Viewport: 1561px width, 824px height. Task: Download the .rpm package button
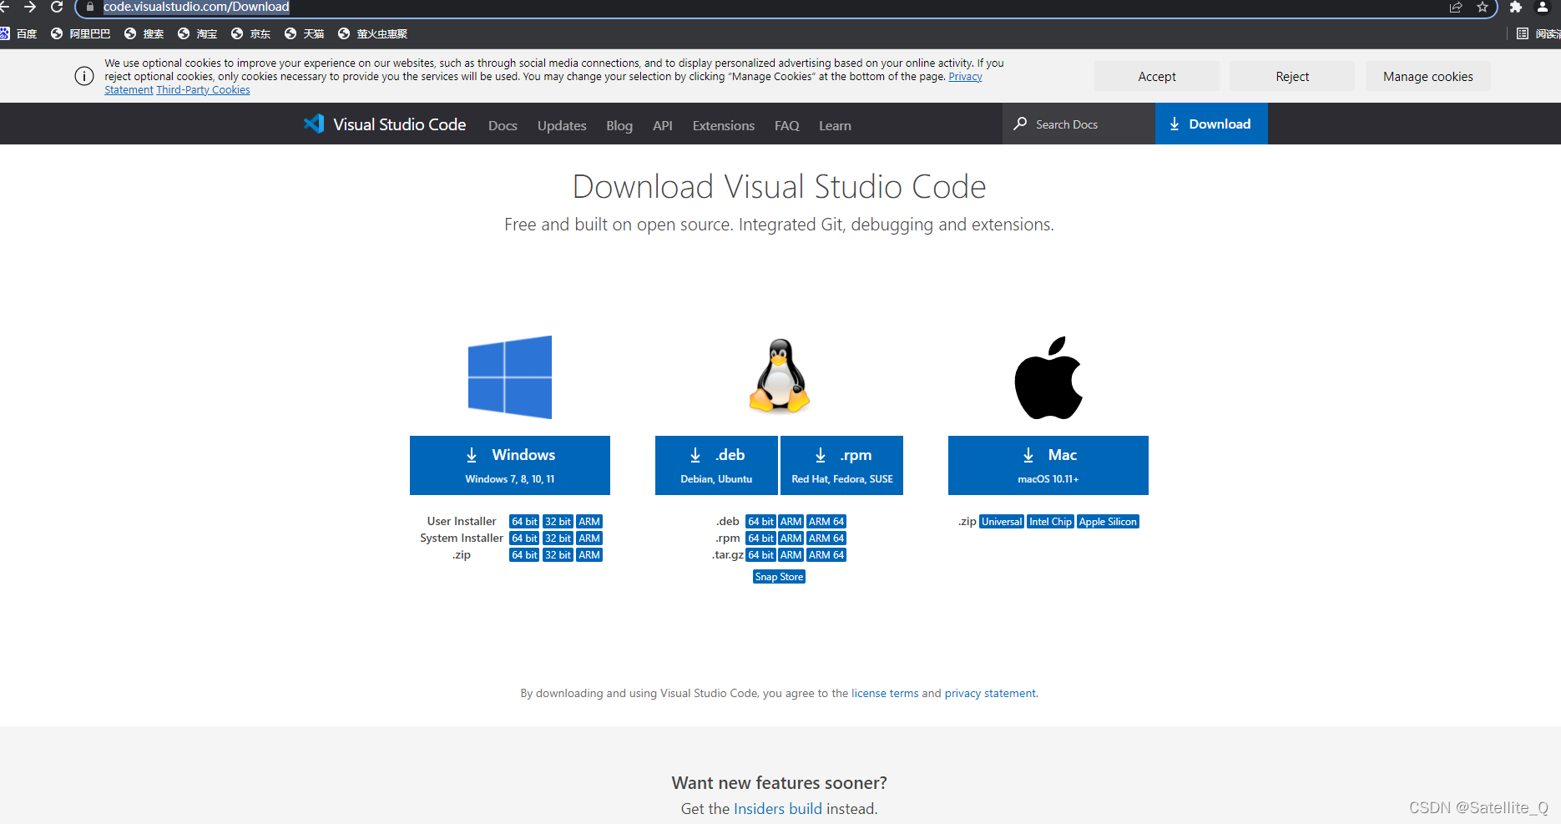(x=842, y=465)
